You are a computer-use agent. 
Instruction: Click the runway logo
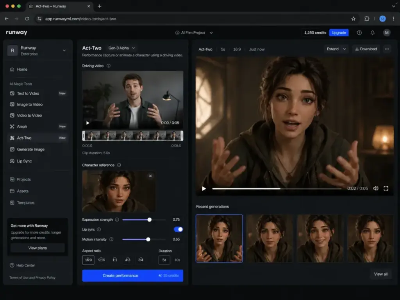click(16, 32)
